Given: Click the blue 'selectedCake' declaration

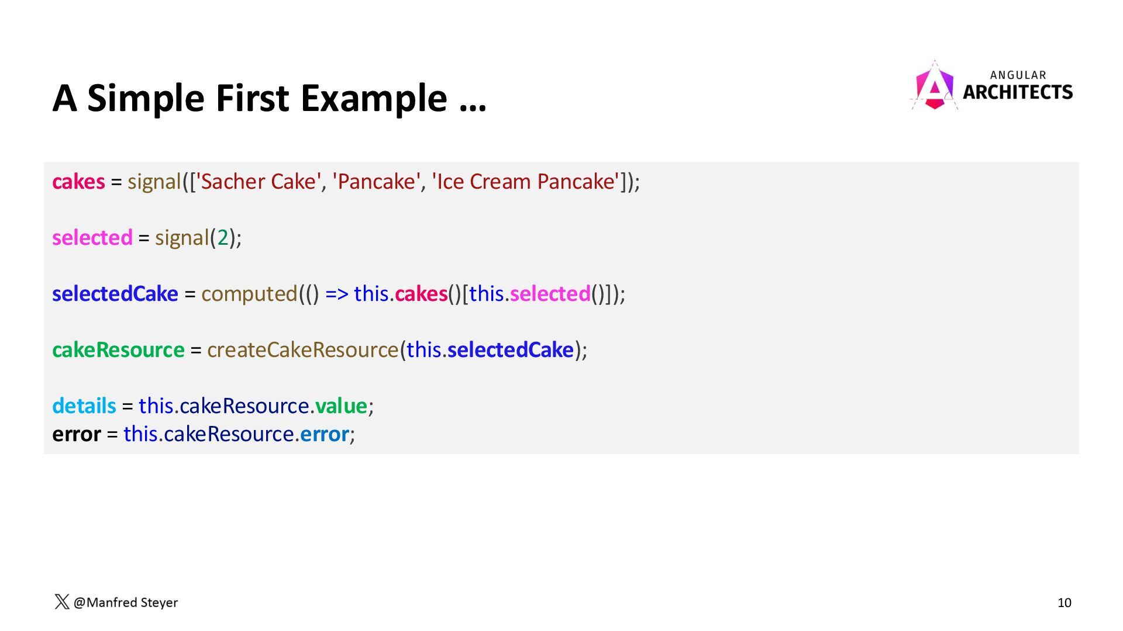Looking at the screenshot, I should [115, 294].
